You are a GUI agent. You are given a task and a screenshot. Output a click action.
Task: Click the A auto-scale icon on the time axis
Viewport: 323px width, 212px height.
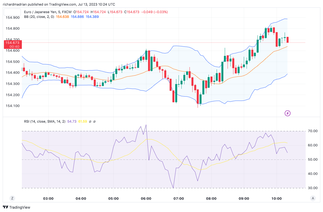(x=312, y=198)
